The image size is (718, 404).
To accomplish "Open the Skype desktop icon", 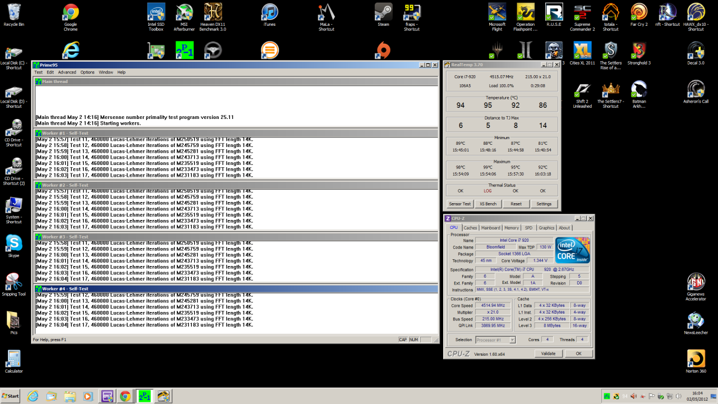I will [x=13, y=244].
